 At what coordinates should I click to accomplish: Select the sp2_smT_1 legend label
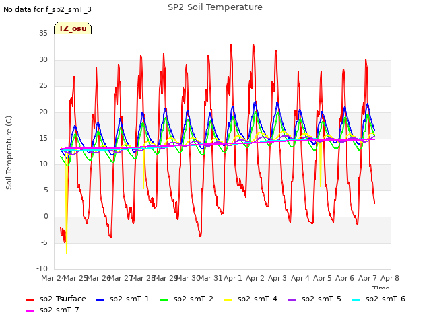click(x=129, y=299)
